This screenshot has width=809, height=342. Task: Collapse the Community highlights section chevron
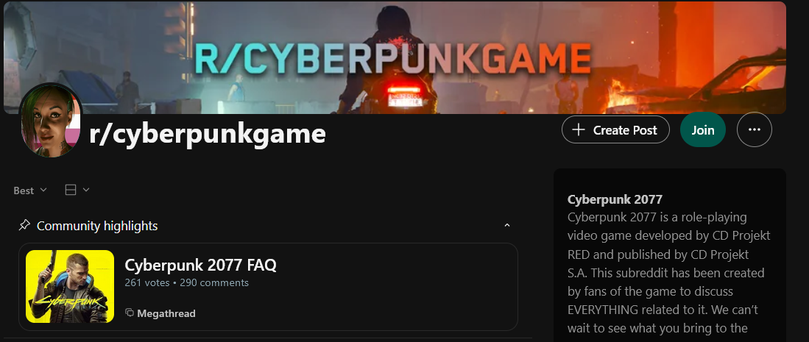coord(506,225)
